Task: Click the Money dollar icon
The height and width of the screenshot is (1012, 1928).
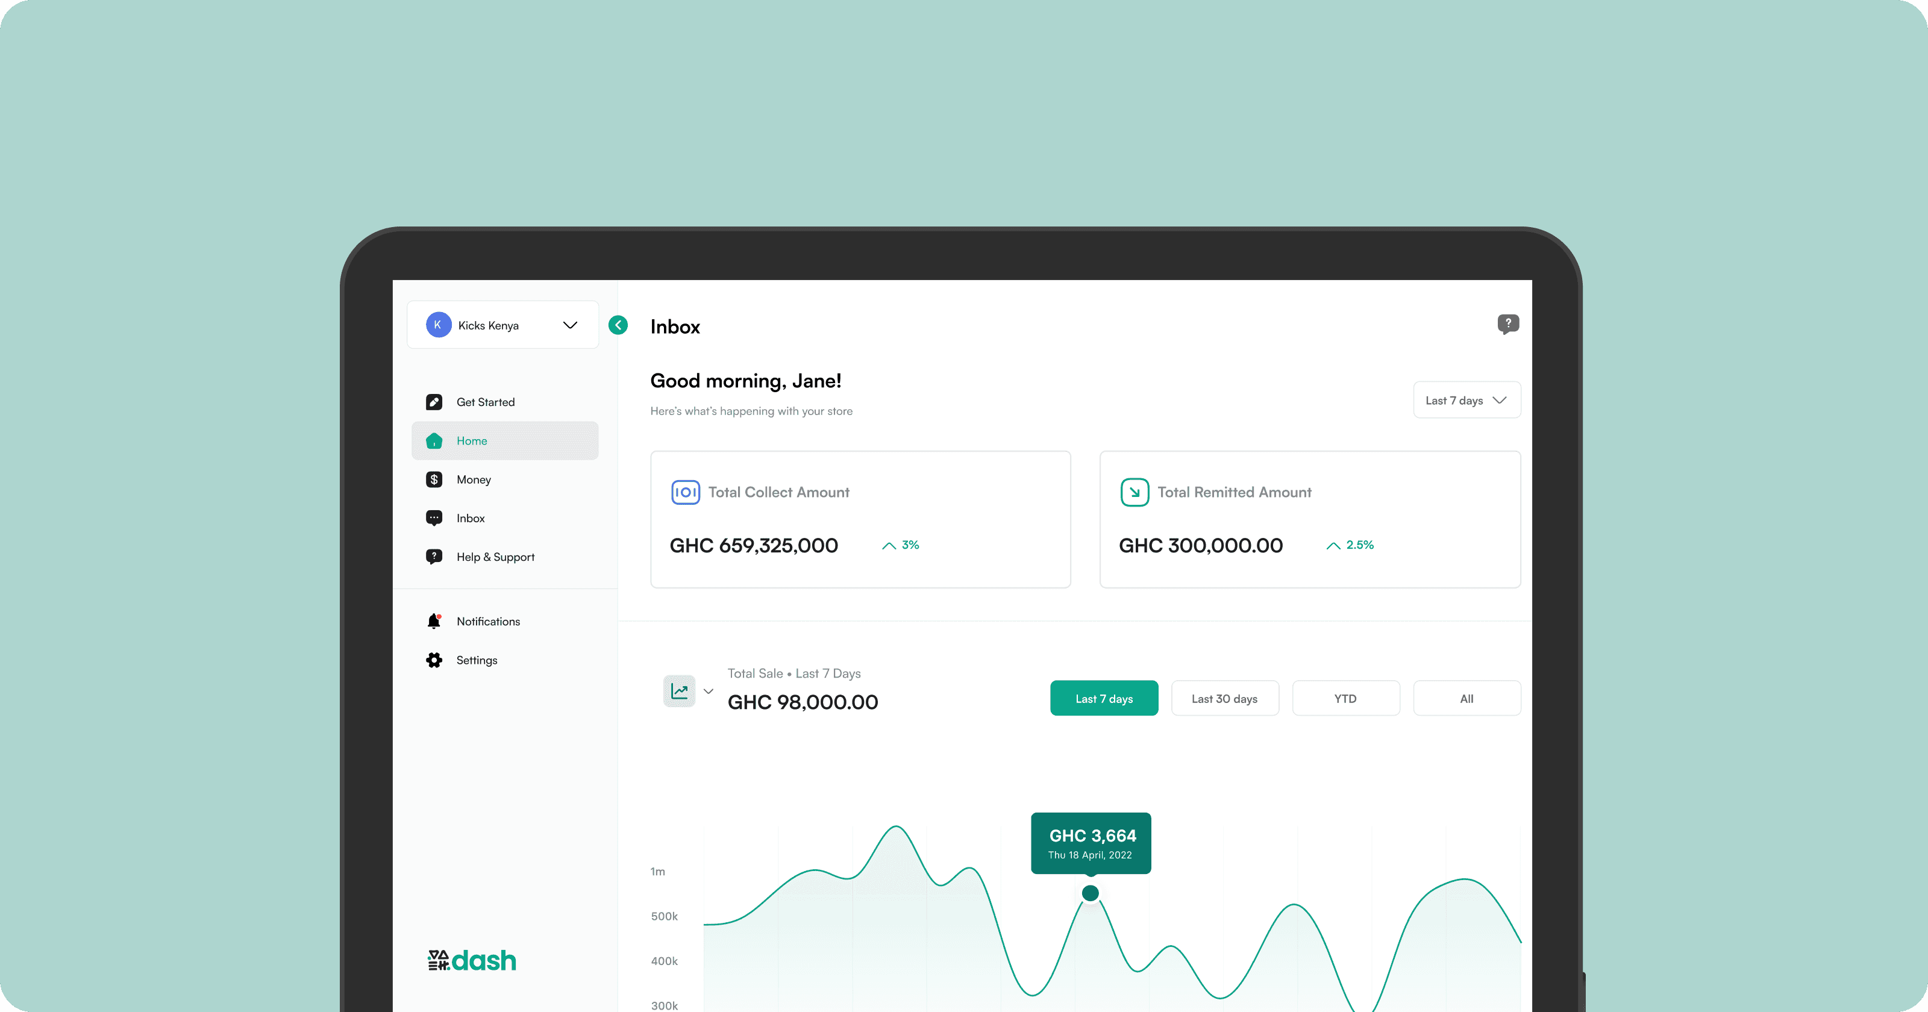Action: click(434, 480)
